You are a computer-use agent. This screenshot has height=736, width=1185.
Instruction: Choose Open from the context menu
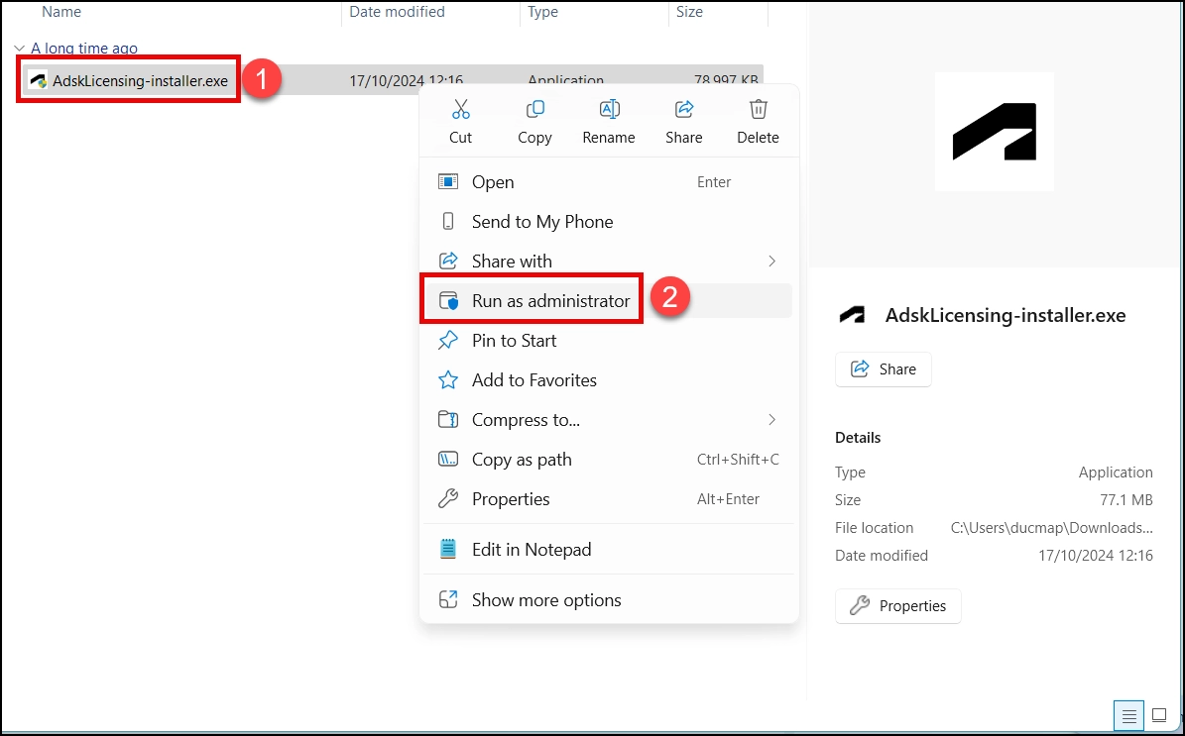(x=609, y=182)
